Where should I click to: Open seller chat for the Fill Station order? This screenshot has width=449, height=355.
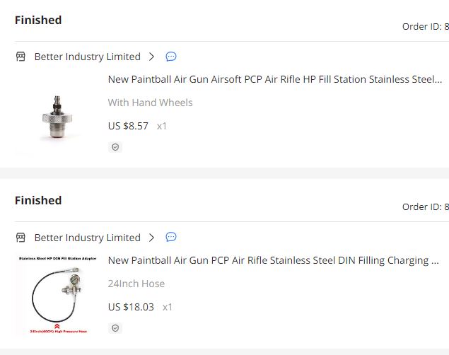pos(171,57)
